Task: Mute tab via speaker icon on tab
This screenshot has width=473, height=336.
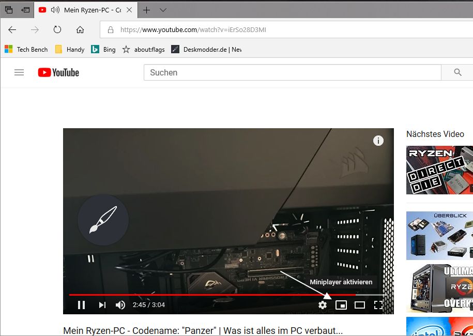Action: (x=55, y=10)
